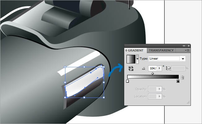The height and width of the screenshot is (124, 202).
Task: Click the Delete Stop trash icon
Action: 182,77
